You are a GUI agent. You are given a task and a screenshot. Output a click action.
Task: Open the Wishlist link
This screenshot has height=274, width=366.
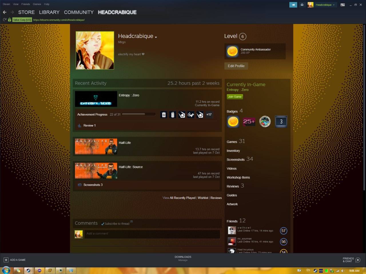203,198
